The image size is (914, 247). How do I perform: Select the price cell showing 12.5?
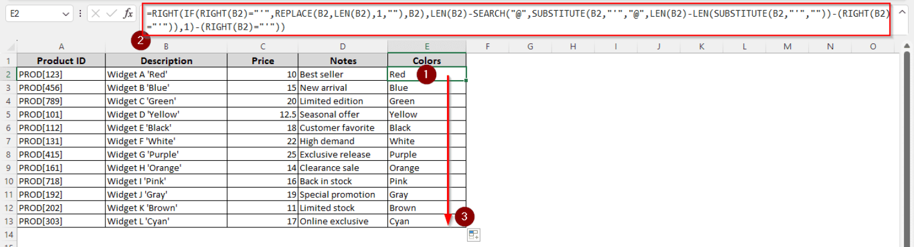click(262, 115)
